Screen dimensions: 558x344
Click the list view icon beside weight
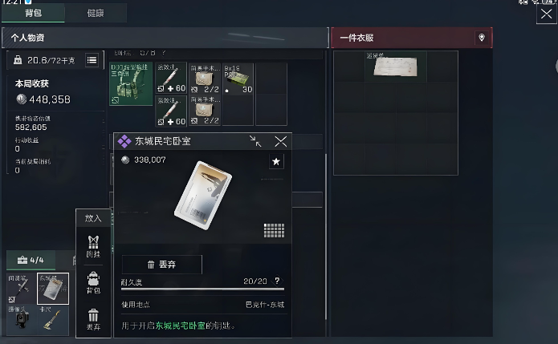pyautogui.click(x=92, y=60)
